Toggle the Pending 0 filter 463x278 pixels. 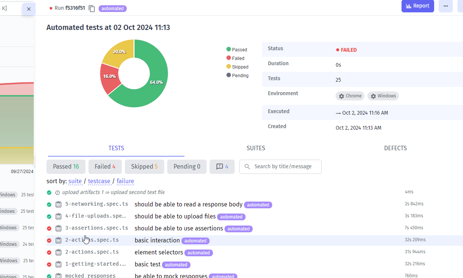(187, 167)
